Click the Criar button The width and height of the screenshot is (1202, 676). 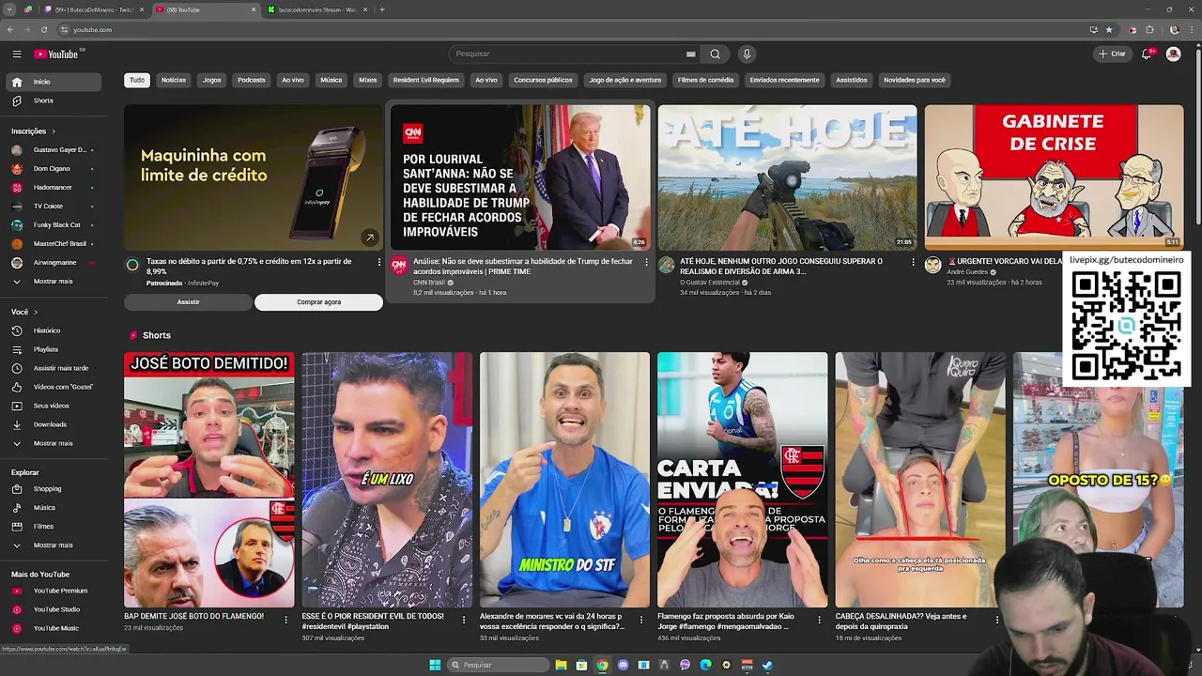pos(1112,54)
